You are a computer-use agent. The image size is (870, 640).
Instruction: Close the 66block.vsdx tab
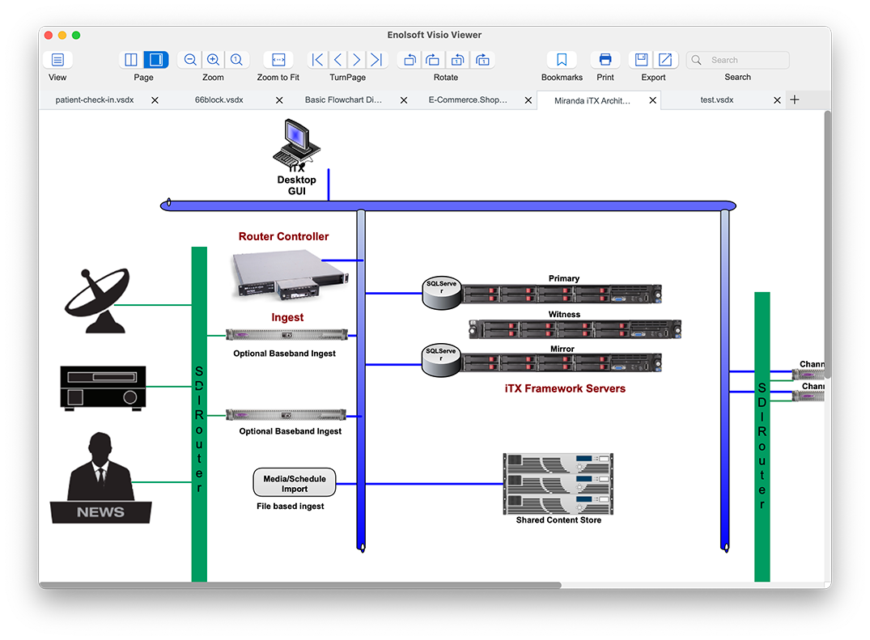pos(279,100)
